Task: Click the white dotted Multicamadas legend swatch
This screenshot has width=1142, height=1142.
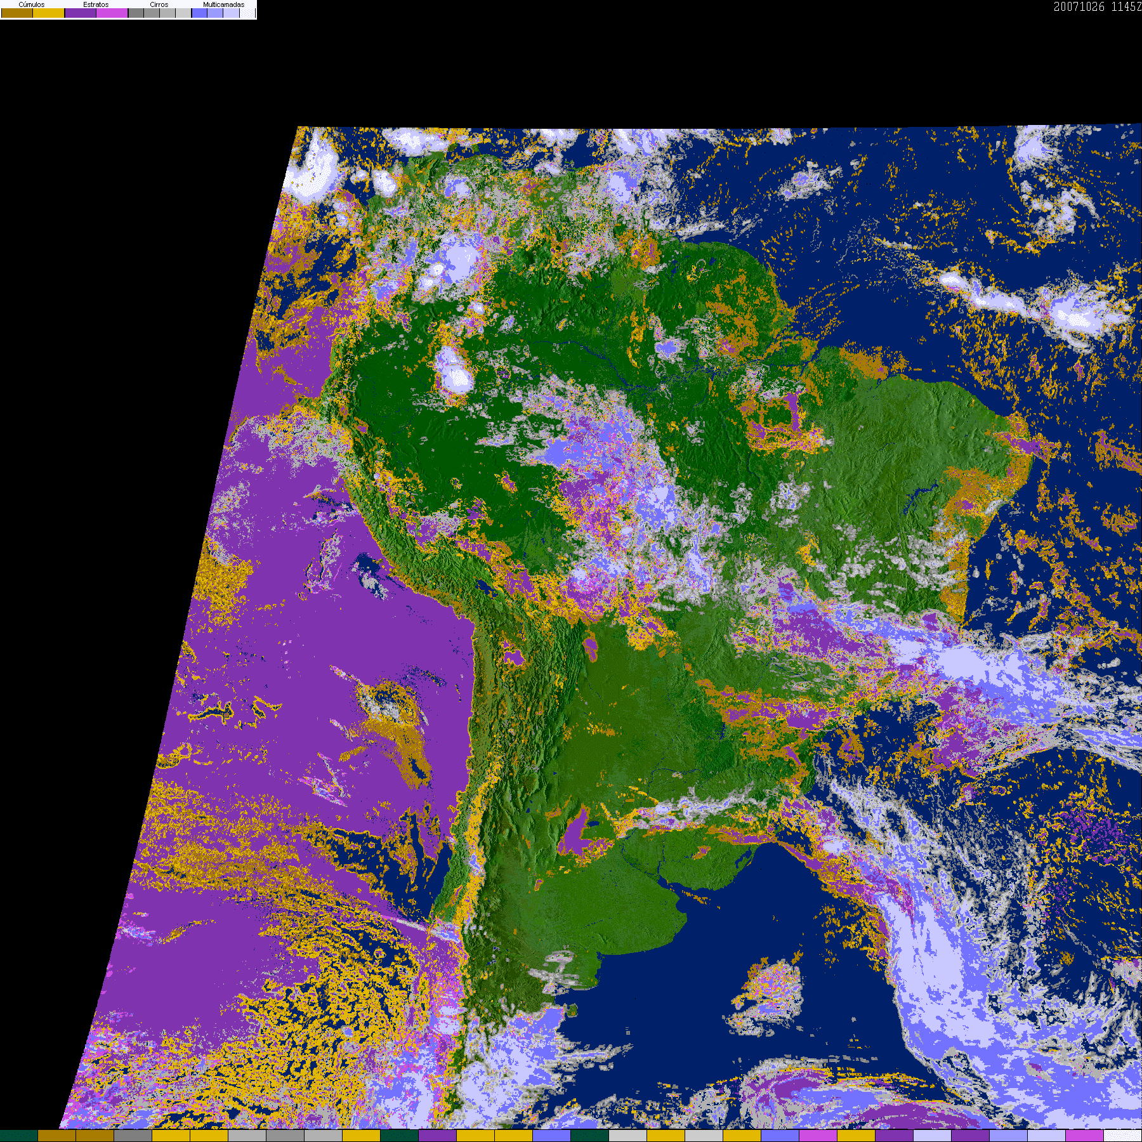Action: (x=247, y=13)
